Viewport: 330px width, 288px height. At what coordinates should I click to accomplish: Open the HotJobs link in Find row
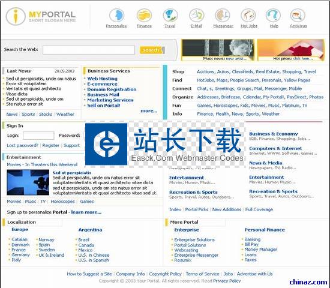point(205,80)
